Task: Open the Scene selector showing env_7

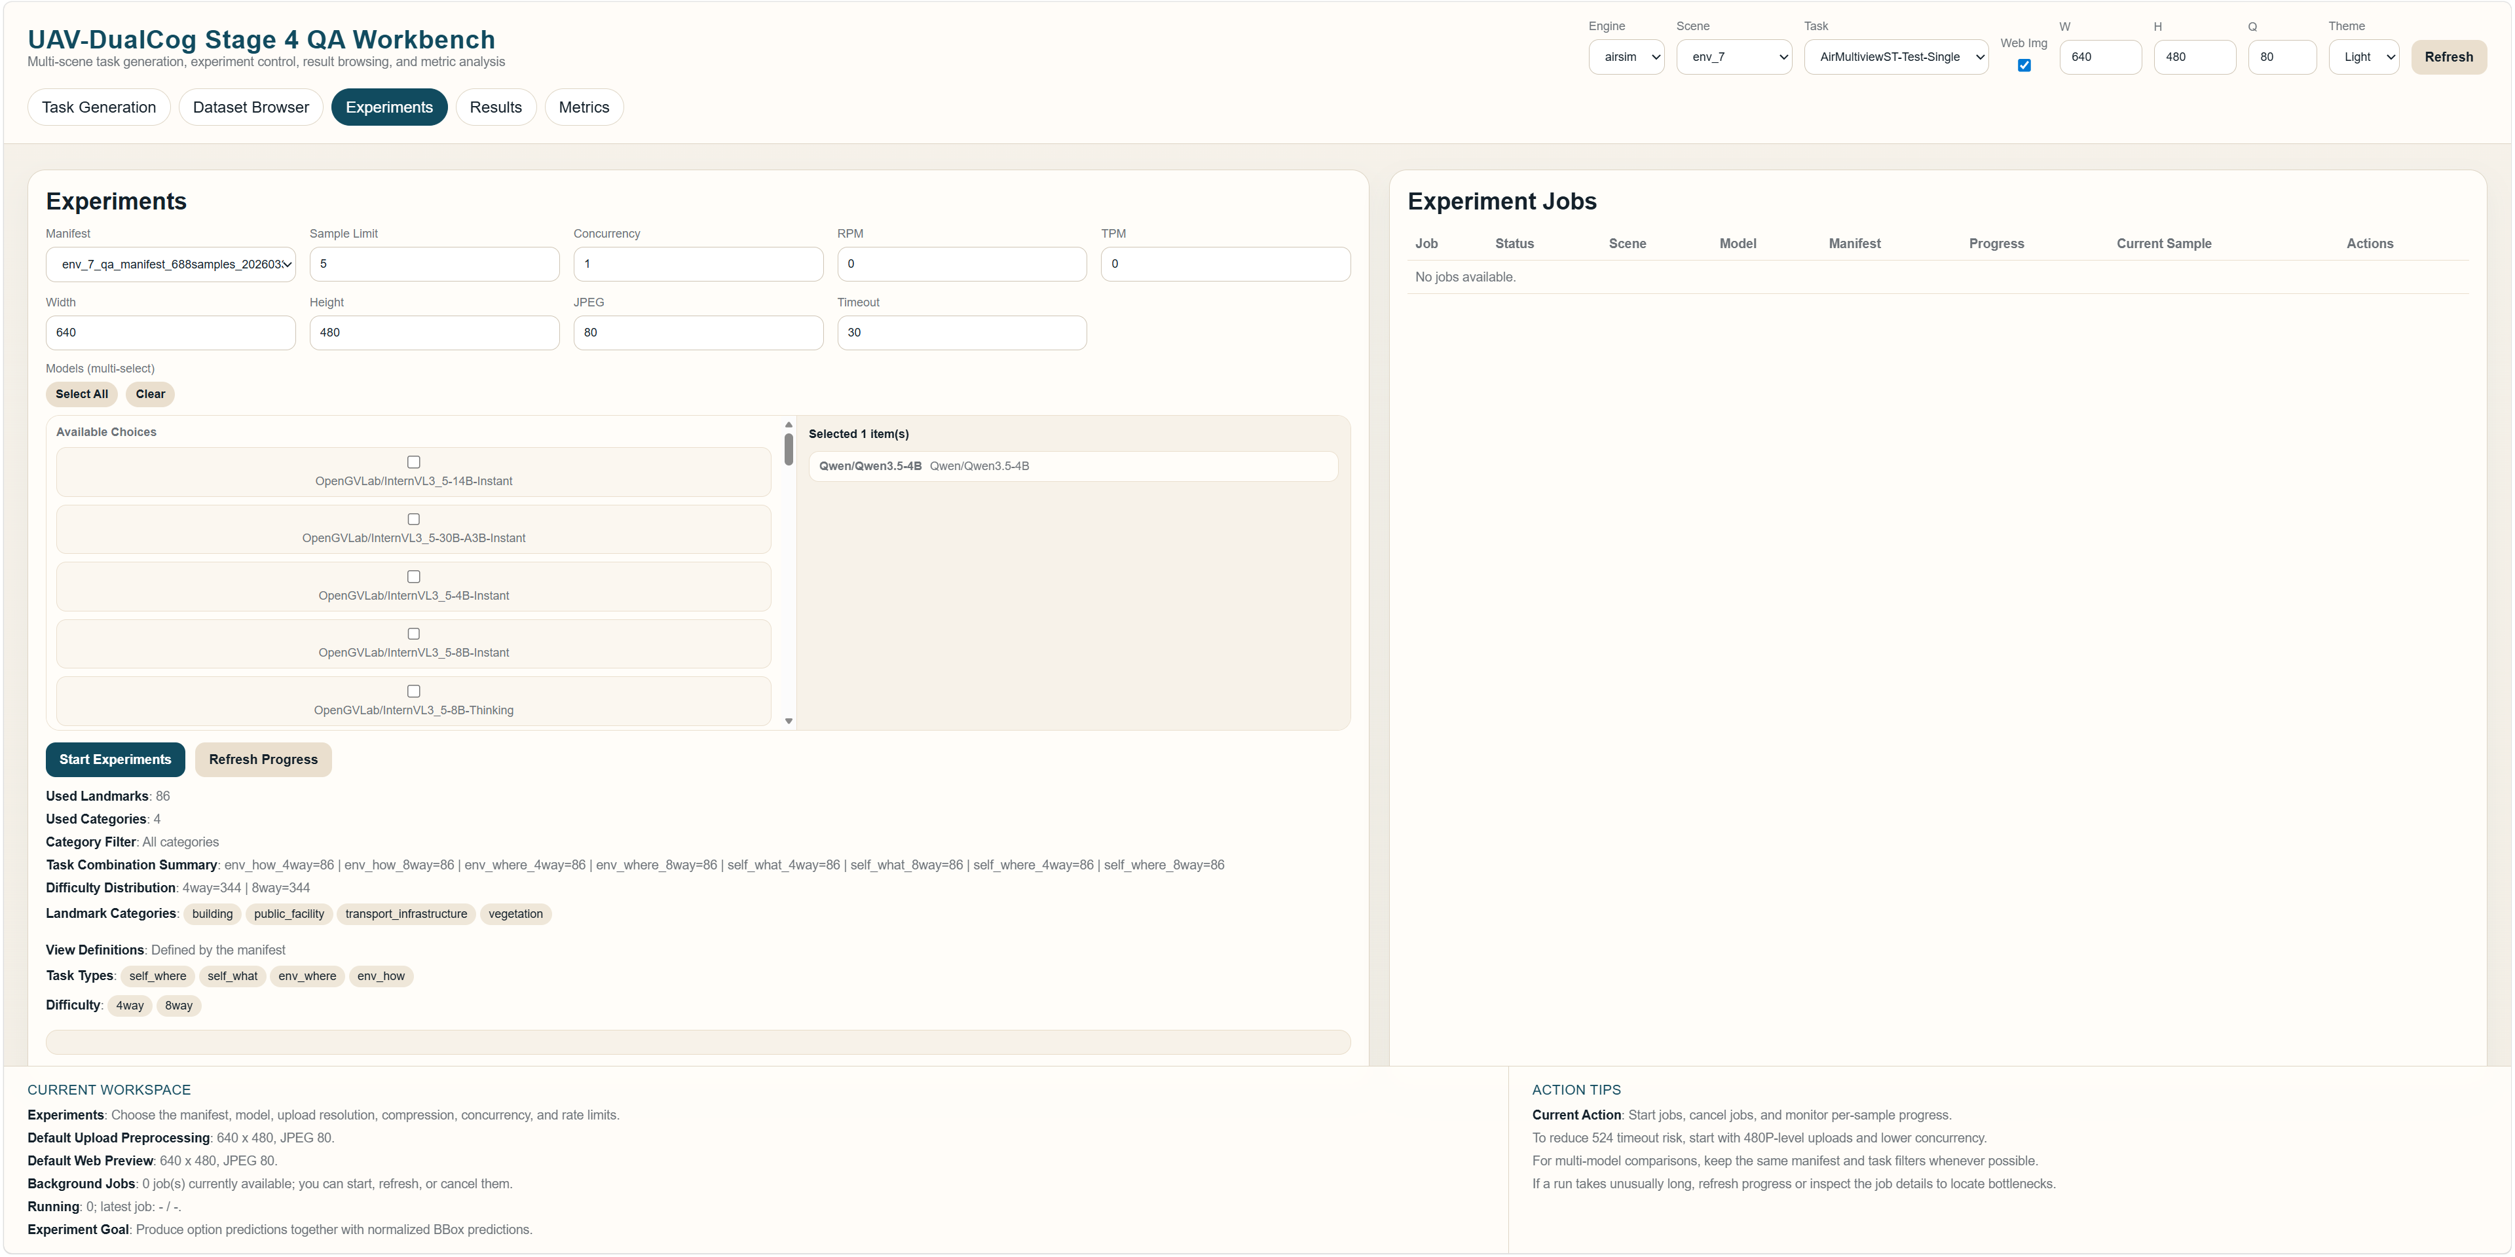Action: point(1734,56)
